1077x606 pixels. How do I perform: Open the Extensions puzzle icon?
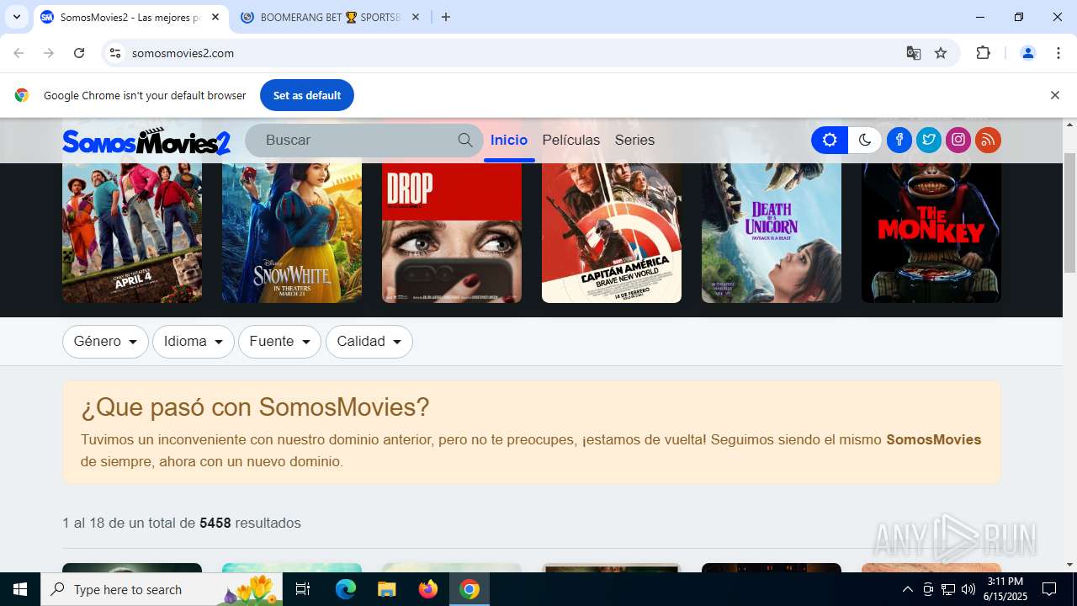[x=983, y=53]
